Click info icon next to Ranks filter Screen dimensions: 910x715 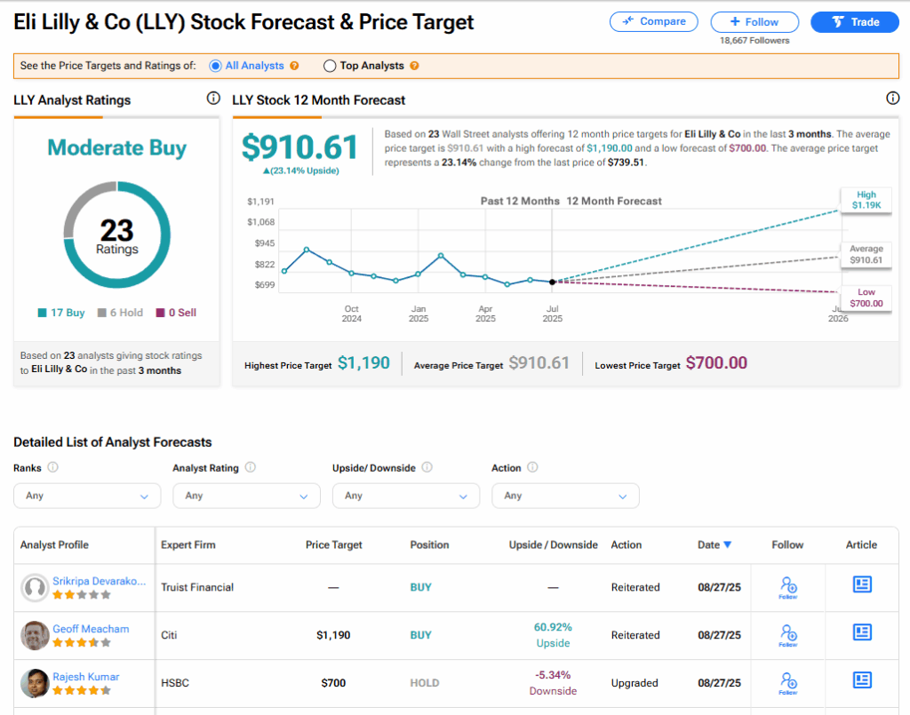(x=52, y=467)
